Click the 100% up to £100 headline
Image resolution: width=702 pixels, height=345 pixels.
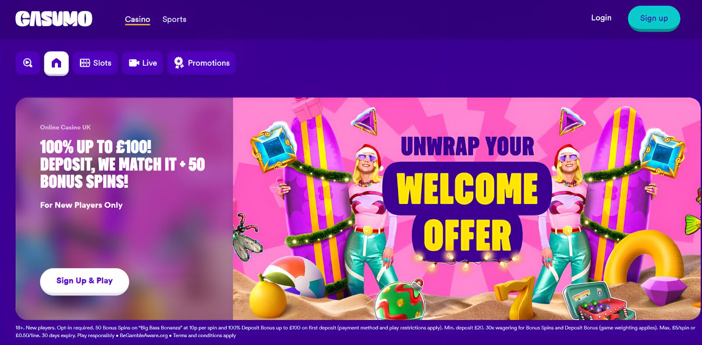pyautogui.click(x=123, y=164)
